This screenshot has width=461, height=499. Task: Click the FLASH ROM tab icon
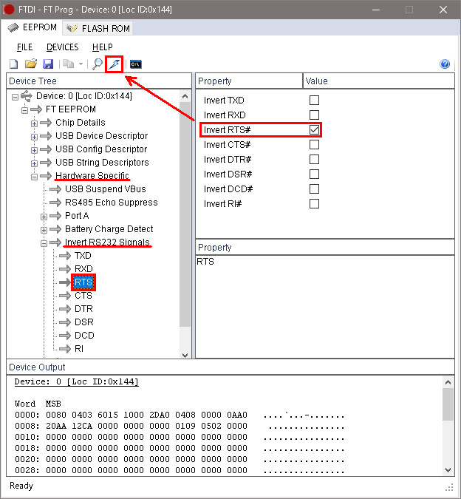tap(72, 28)
